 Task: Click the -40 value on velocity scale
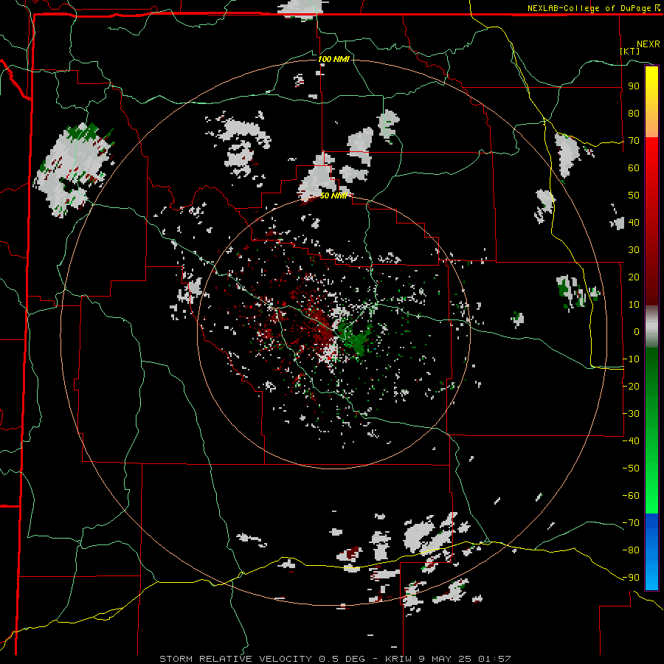631,441
